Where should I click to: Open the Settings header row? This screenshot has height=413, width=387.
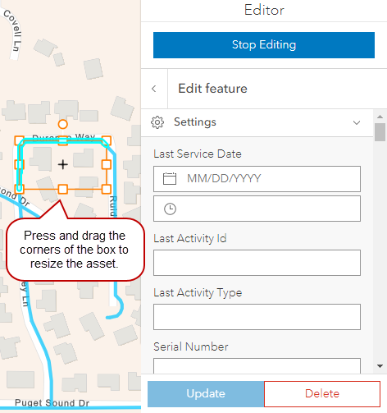[257, 122]
